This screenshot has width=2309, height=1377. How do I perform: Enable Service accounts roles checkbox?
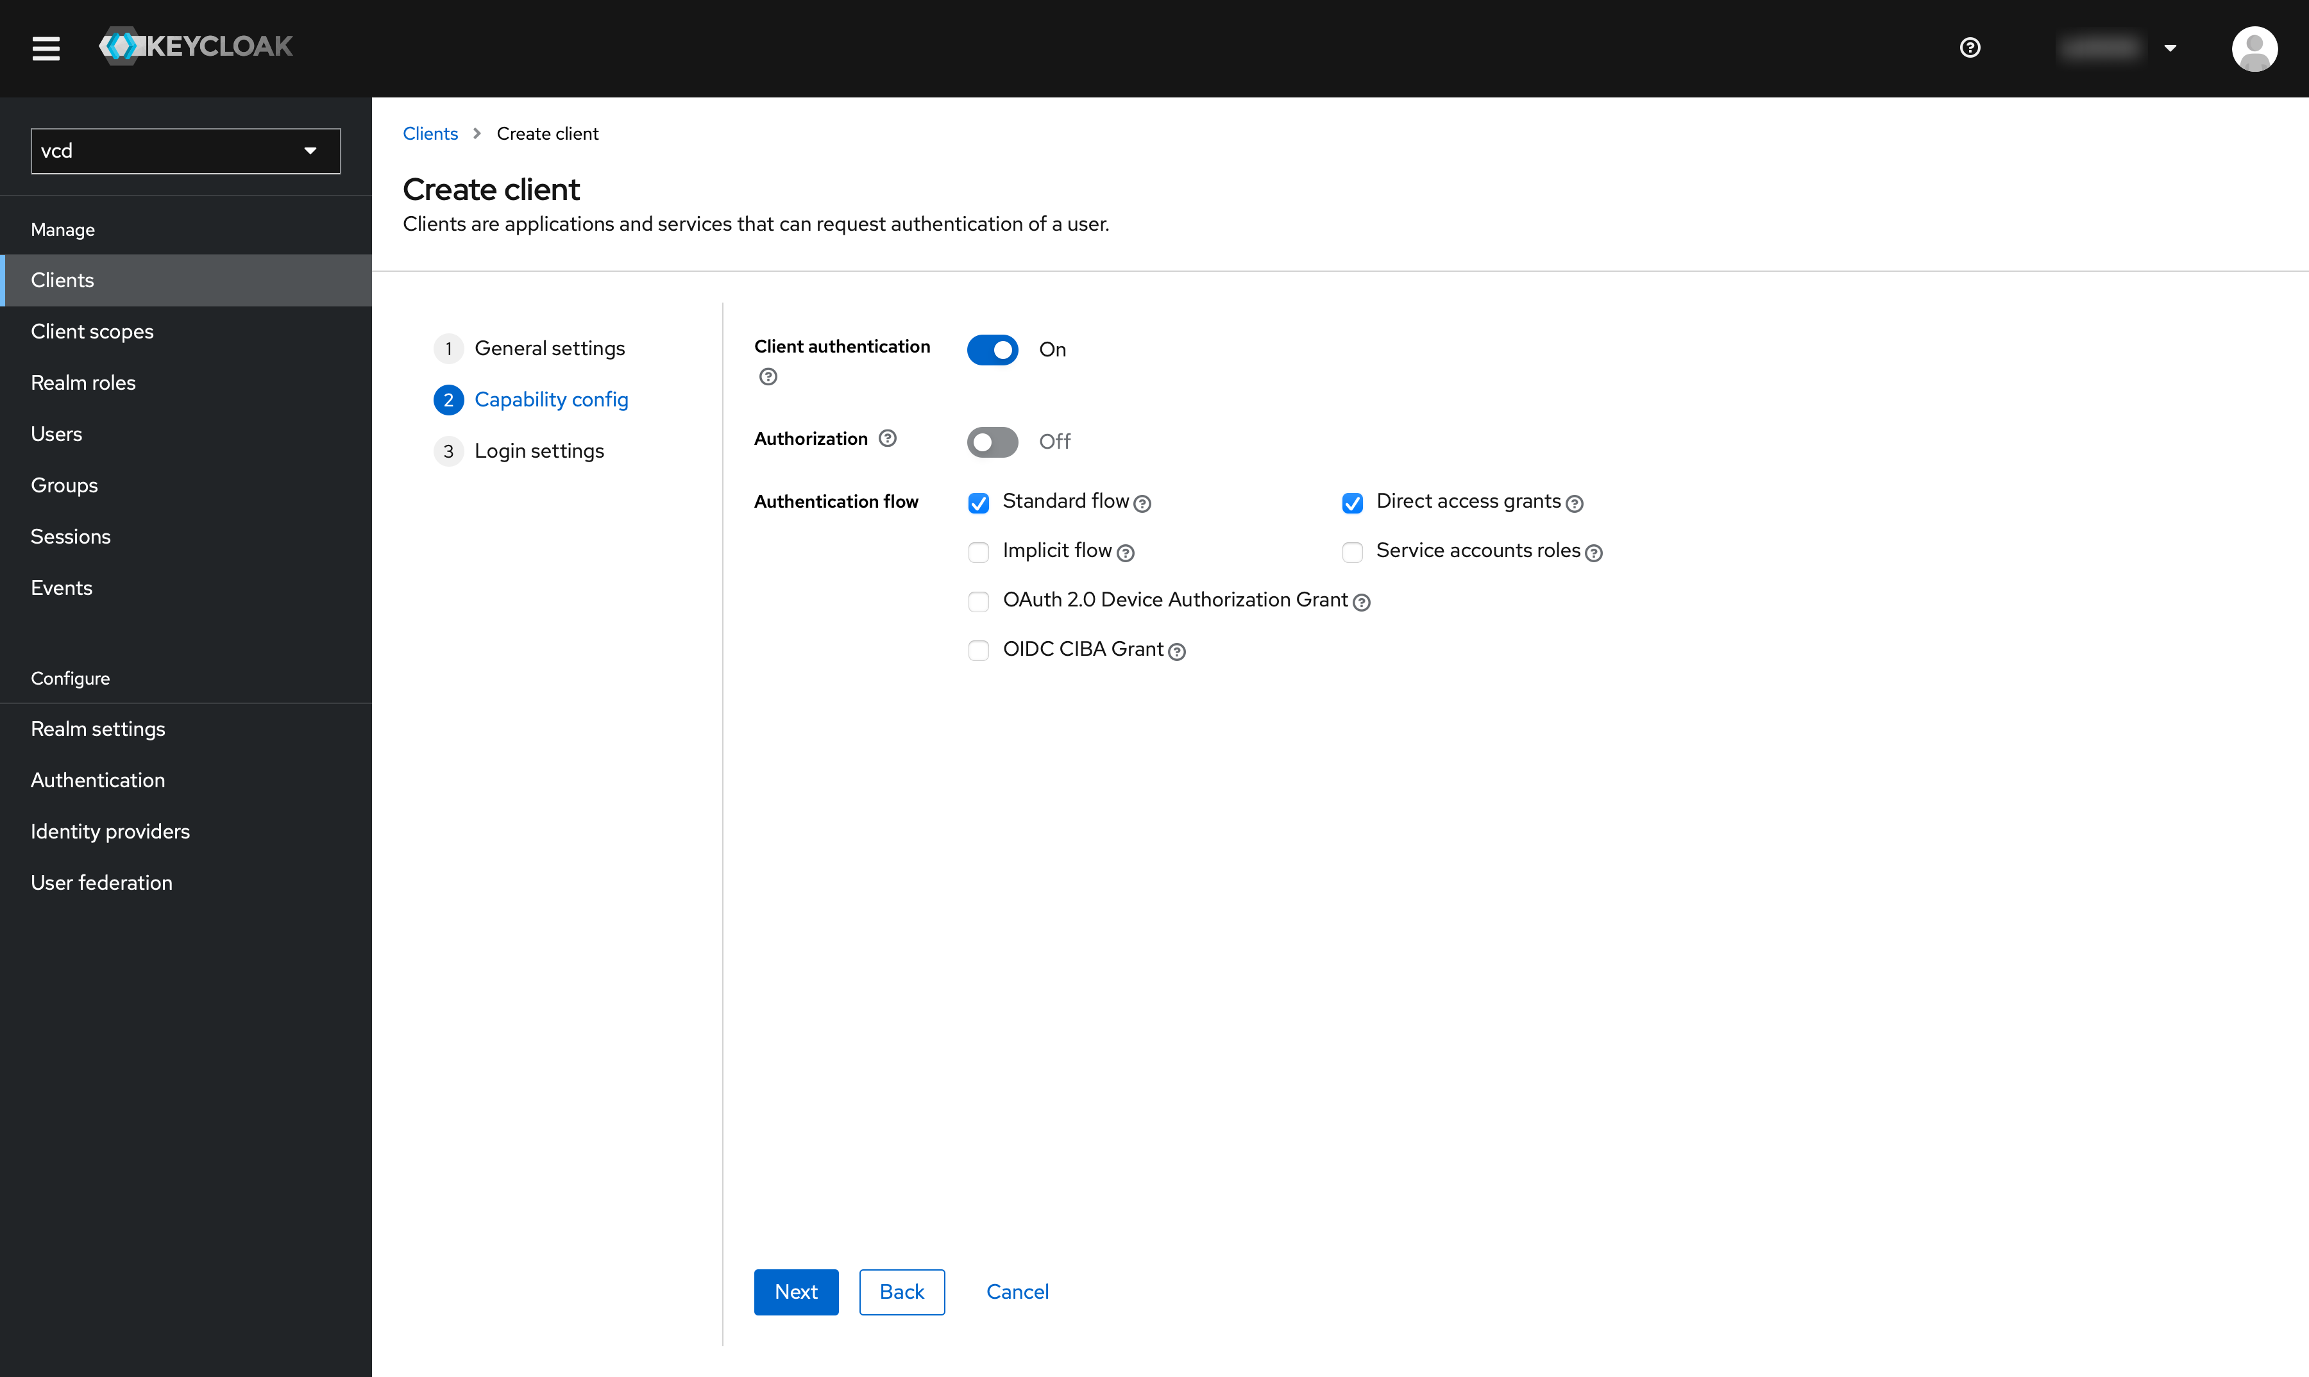1353,551
